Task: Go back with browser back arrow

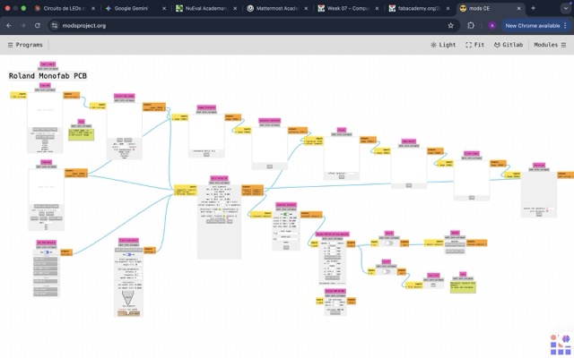Action: pyautogui.click(x=9, y=26)
